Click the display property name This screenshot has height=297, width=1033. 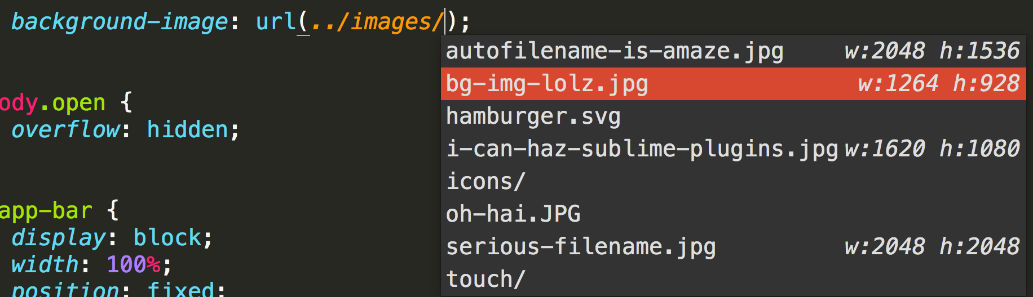(x=59, y=238)
